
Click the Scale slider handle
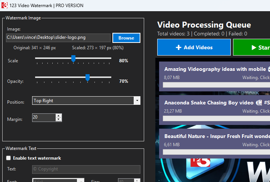click(x=74, y=59)
